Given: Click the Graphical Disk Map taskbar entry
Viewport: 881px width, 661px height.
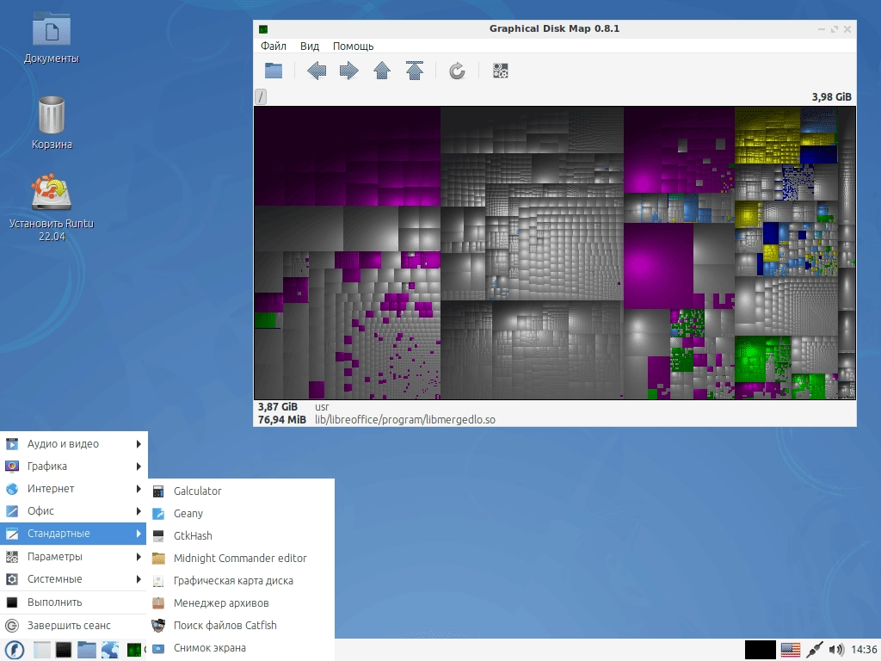Looking at the screenshot, I should [x=135, y=650].
